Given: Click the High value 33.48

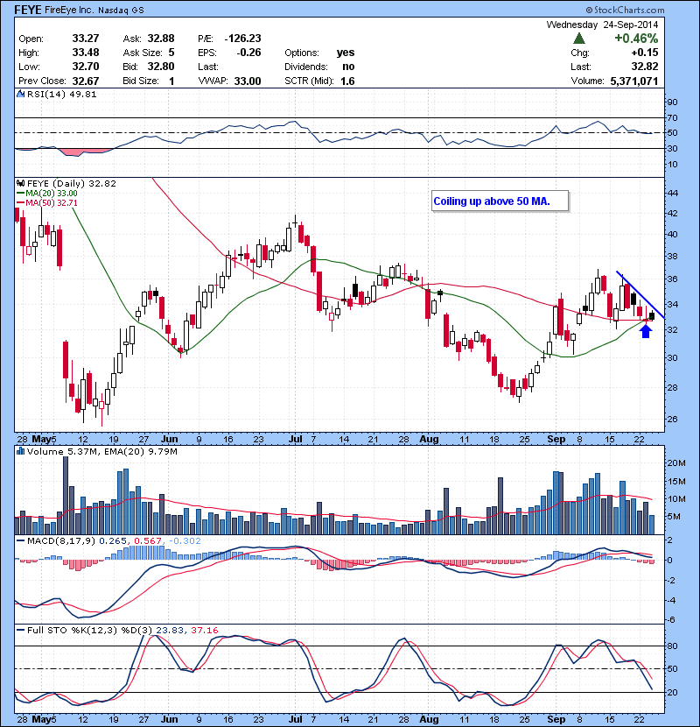Looking at the screenshot, I should [x=86, y=53].
